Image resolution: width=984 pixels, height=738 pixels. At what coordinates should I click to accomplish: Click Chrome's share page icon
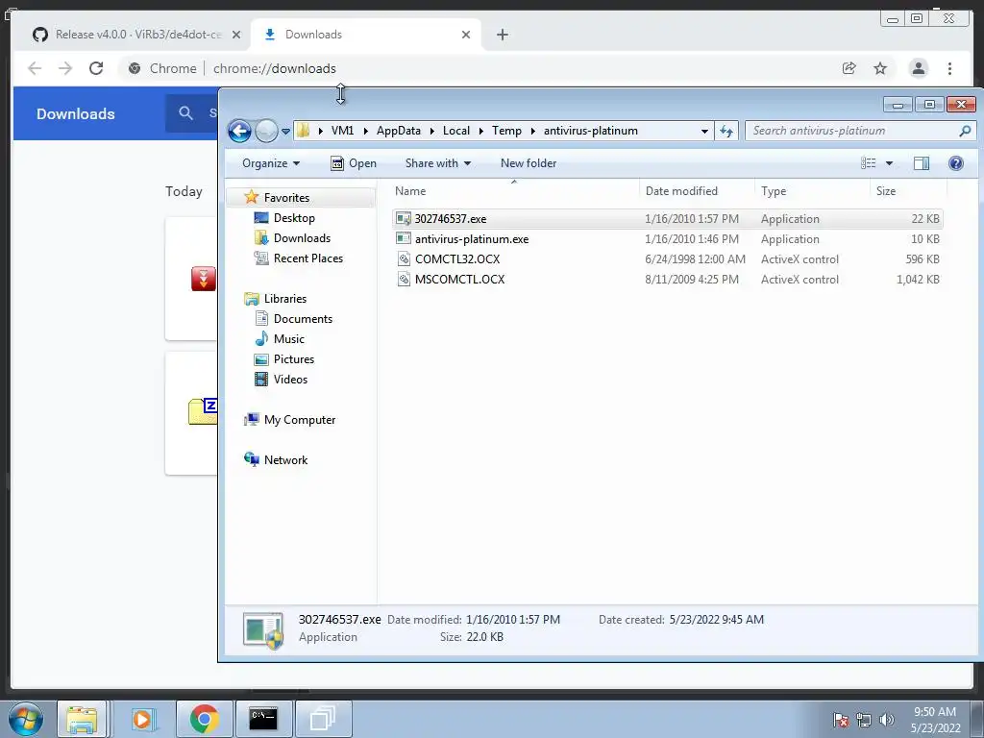tap(849, 68)
